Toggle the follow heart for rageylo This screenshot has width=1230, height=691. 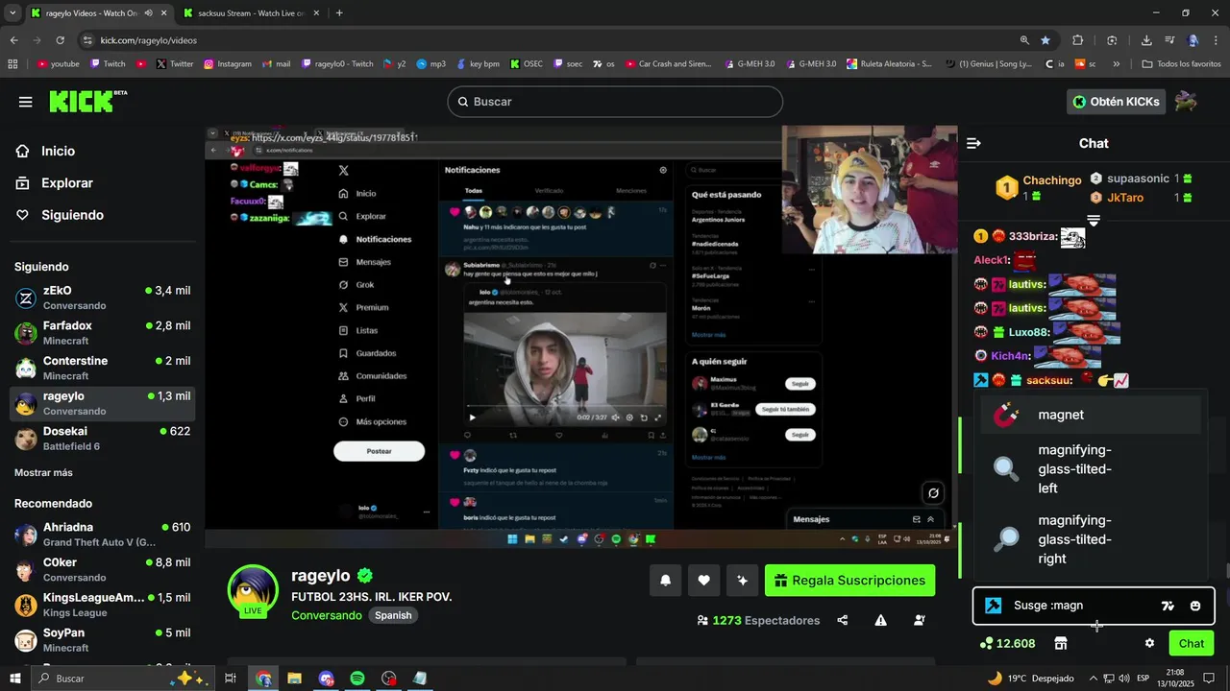(703, 581)
